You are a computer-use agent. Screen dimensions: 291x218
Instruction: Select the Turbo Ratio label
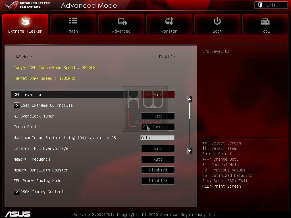tap(26, 127)
